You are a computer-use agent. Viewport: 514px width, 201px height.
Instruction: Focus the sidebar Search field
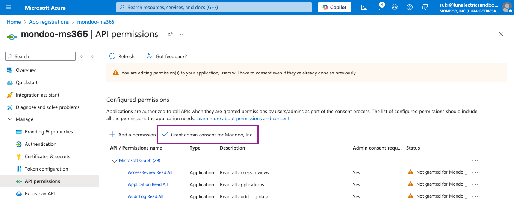pyautogui.click(x=41, y=56)
